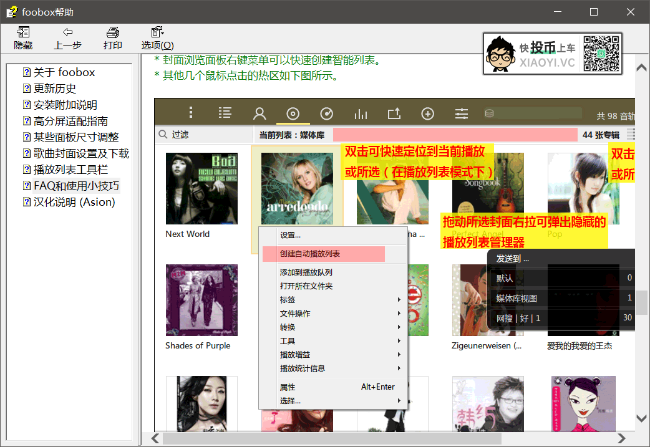Select the FAQ和使用小技巧 topic
Image resolution: width=650 pixels, height=447 pixels.
(71, 186)
